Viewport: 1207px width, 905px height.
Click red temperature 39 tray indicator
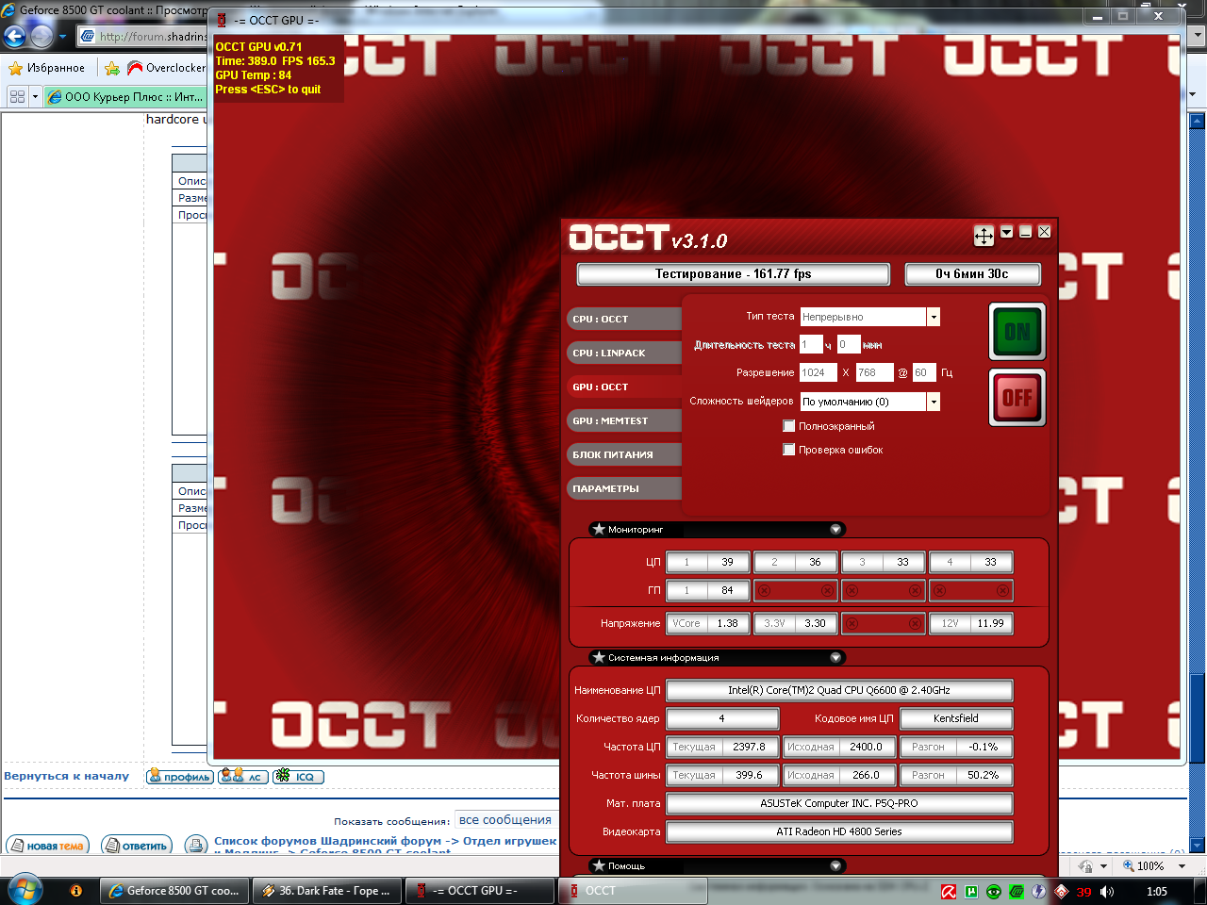tap(1083, 891)
